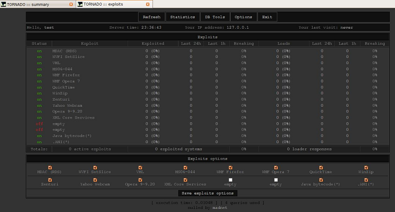Open the Statistics page
This screenshot has width=395, height=212.
182,17
